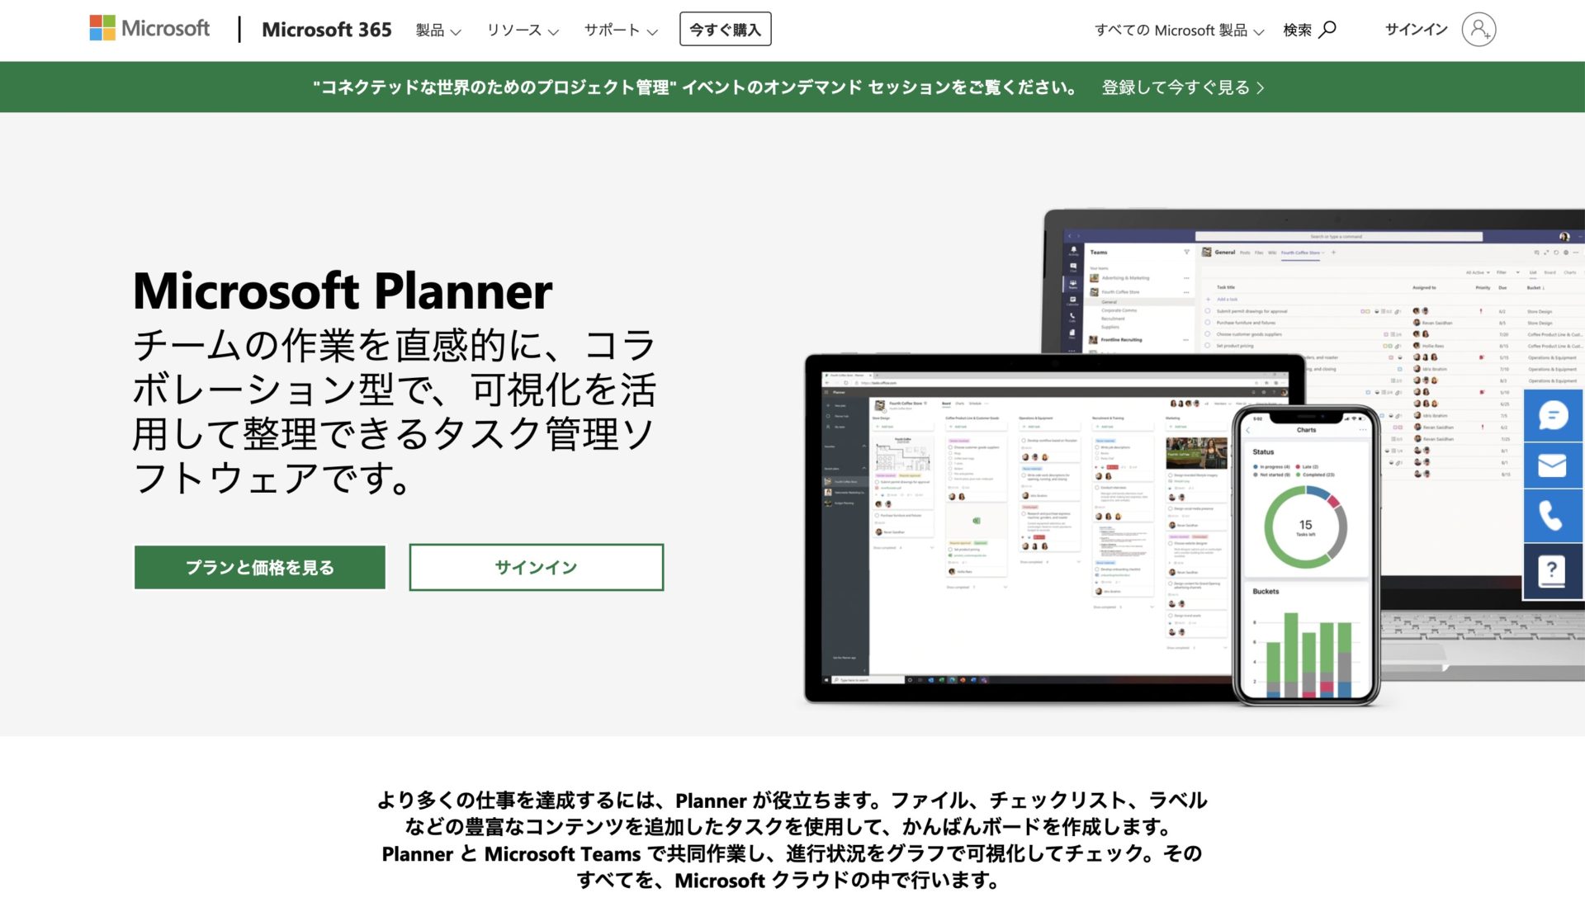
Task: Click the 今すぐ購入 button
Action: pyautogui.click(x=725, y=28)
